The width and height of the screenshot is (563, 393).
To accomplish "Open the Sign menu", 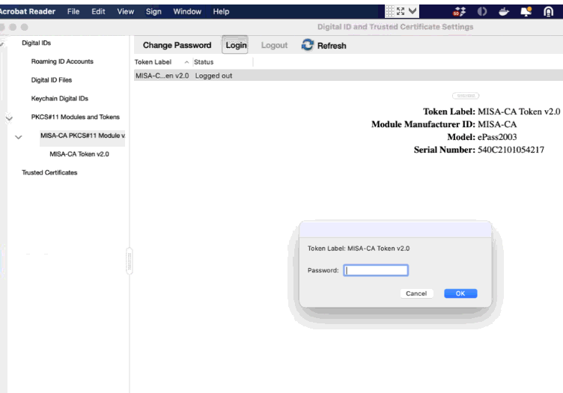I will [153, 11].
